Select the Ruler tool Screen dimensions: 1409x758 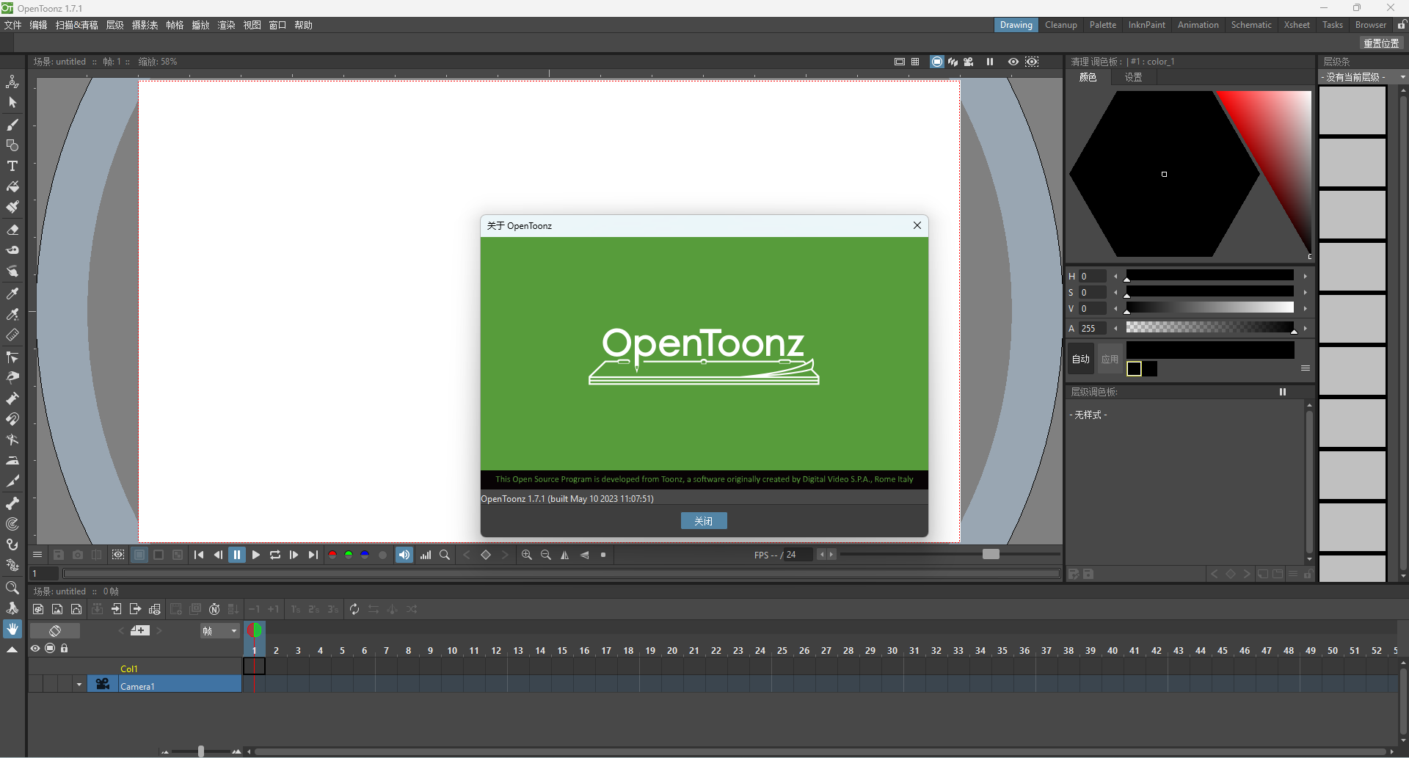pos(12,335)
